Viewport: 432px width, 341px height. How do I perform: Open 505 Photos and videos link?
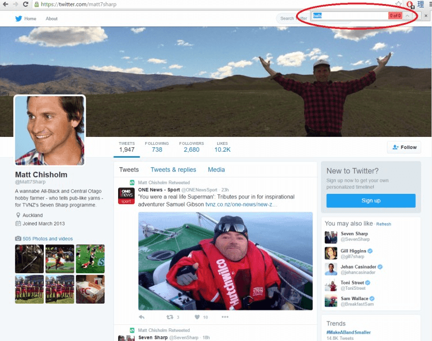coord(48,239)
